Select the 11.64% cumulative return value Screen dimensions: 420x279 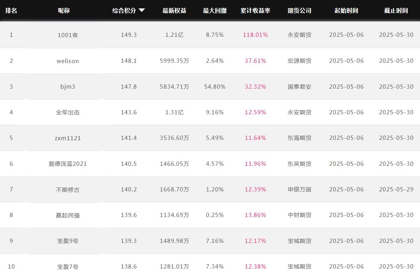click(255, 138)
